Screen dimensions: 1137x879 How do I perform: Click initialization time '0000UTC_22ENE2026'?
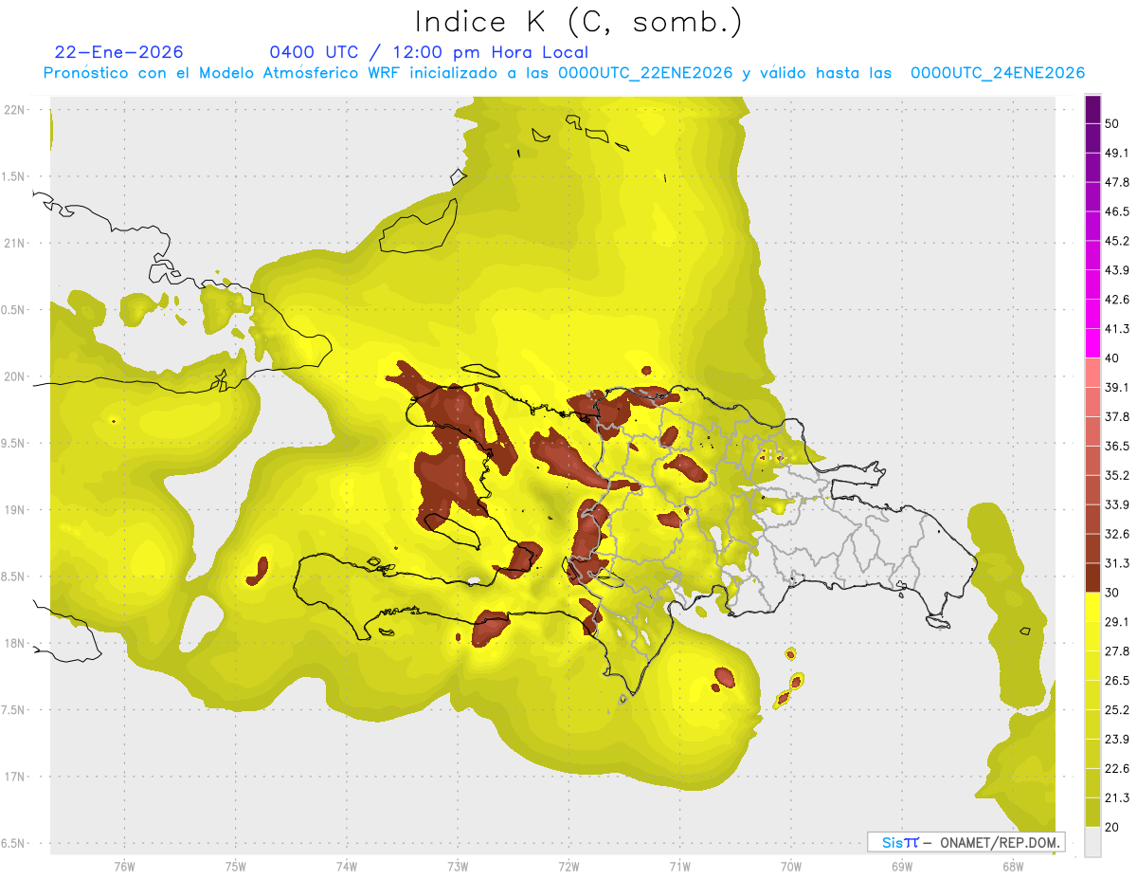(x=645, y=73)
